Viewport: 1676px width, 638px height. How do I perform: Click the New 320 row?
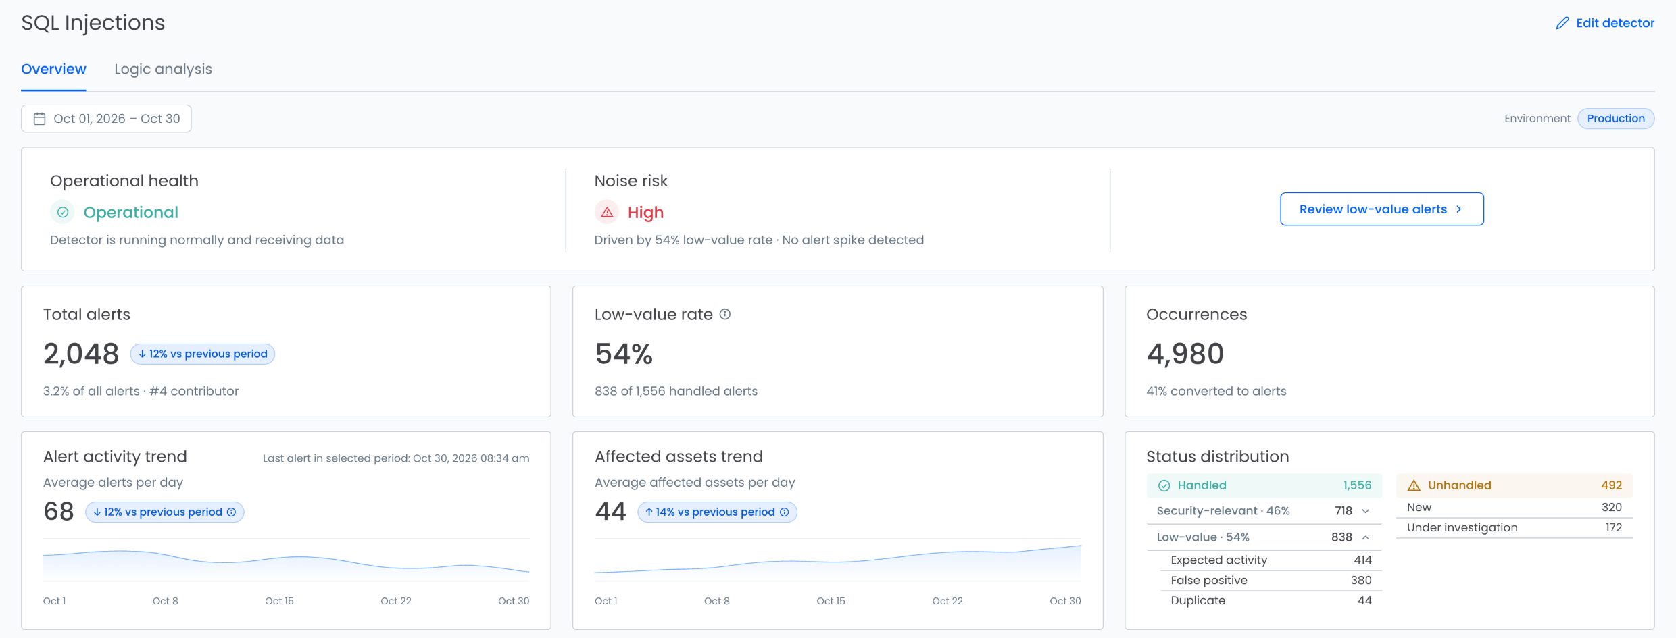[x=1514, y=508]
